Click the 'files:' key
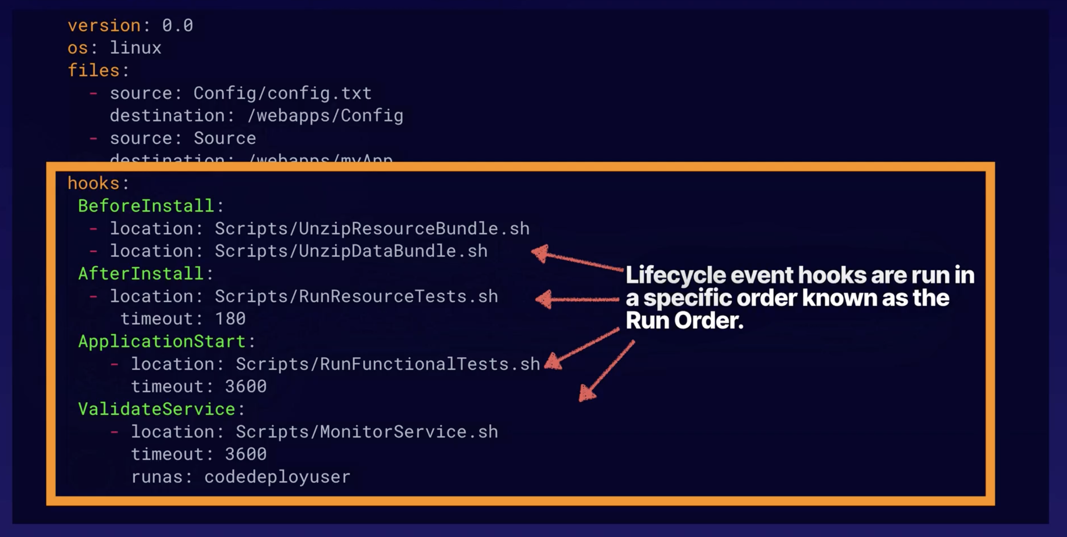 tap(98, 70)
